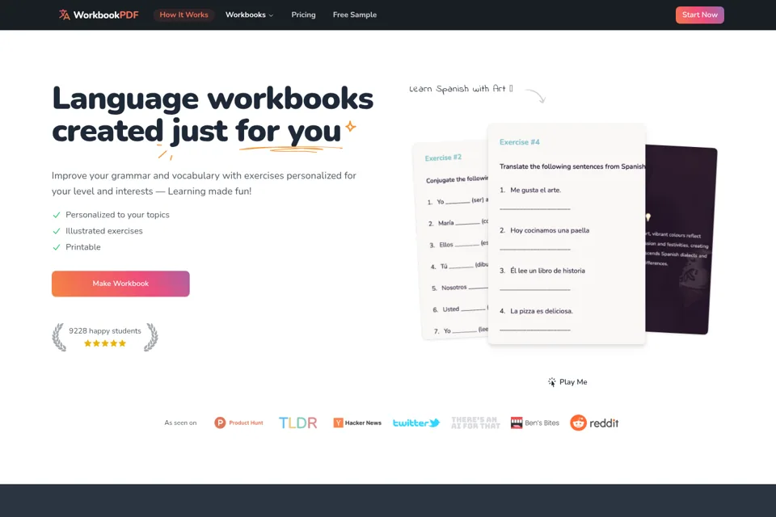Click the "As seen on" label

[180, 423]
